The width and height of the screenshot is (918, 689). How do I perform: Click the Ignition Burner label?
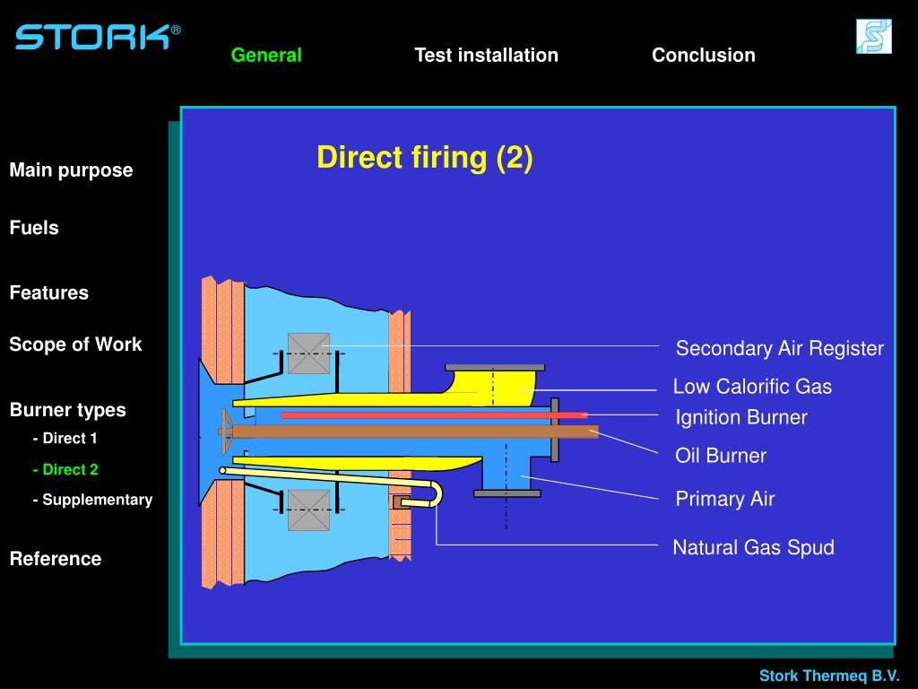pyautogui.click(x=740, y=417)
